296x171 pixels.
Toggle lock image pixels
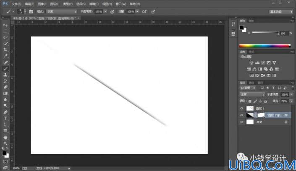tap(255, 101)
